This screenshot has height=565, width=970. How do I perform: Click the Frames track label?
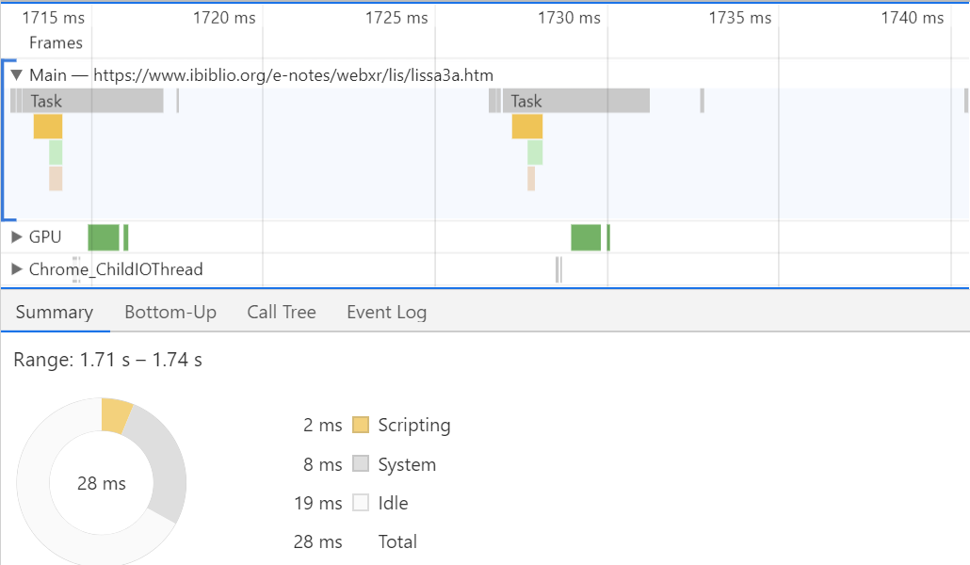pyautogui.click(x=56, y=42)
